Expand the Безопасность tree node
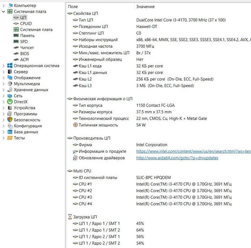Screen dimensions: 251x248 [x=4, y=120]
